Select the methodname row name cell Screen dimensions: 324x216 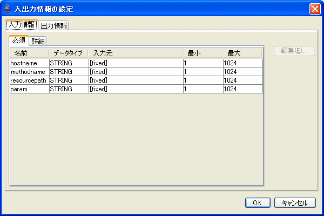[x=29, y=72]
